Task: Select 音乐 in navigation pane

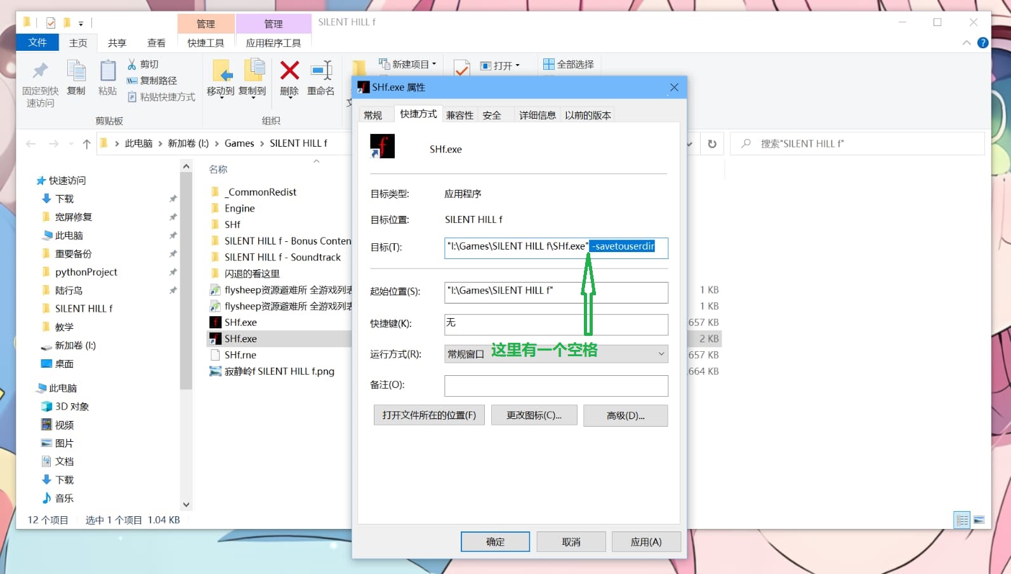Action: pos(64,498)
